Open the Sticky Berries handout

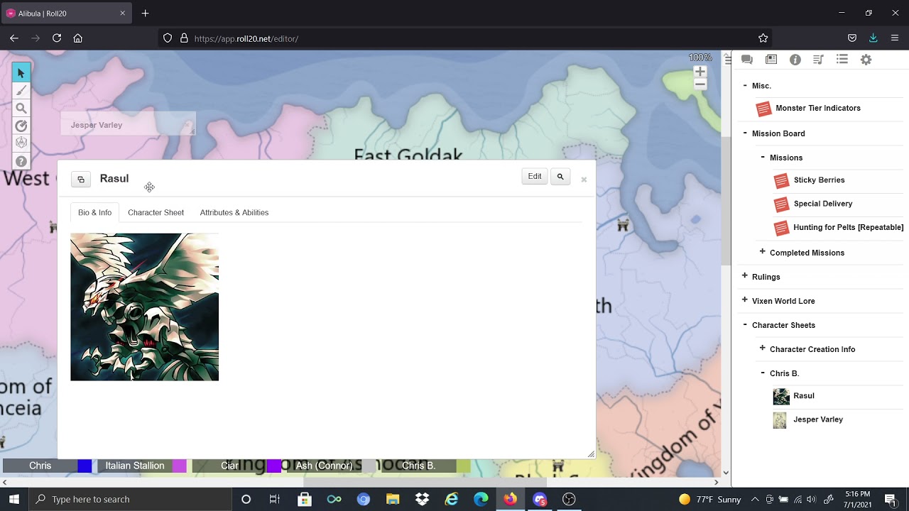820,180
